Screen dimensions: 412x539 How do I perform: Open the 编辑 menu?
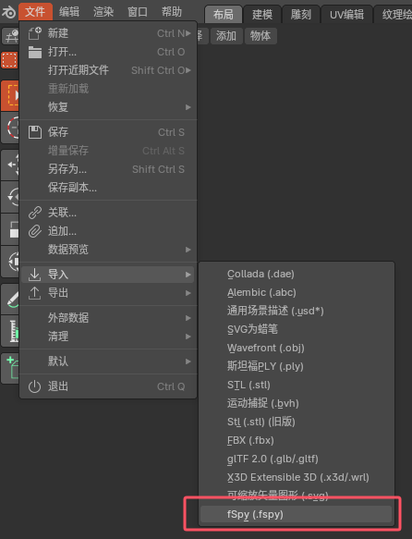pyautogui.click(x=69, y=12)
